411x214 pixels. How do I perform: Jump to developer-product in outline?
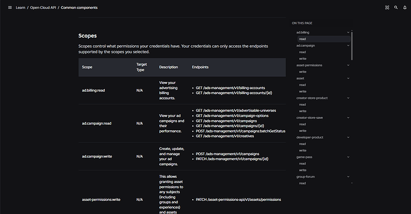pos(310,137)
